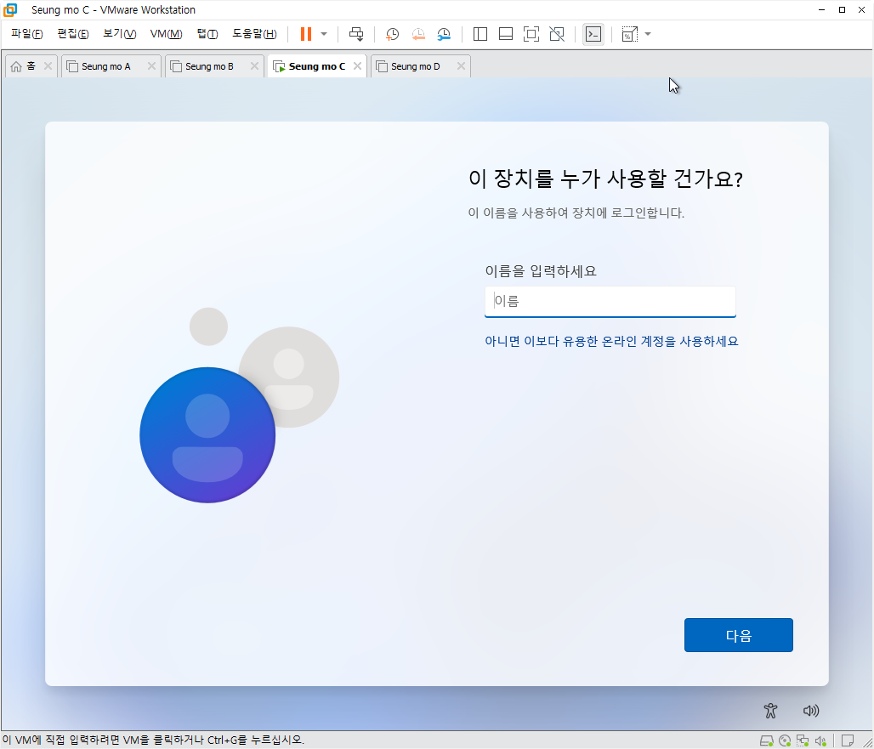Click the network adapter status icon

tap(803, 740)
